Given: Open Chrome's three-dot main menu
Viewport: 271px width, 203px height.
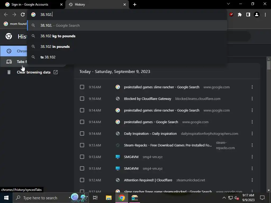Looking at the screenshot, I should pos(265,15).
